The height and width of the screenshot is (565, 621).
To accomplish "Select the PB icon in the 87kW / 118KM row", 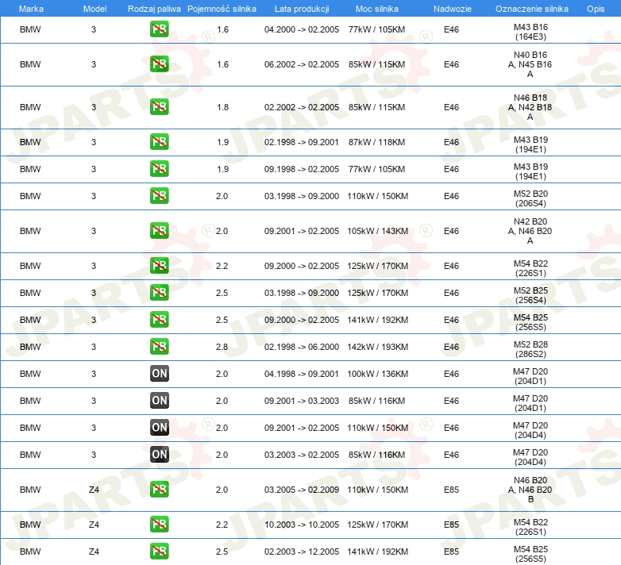I will 159,142.
